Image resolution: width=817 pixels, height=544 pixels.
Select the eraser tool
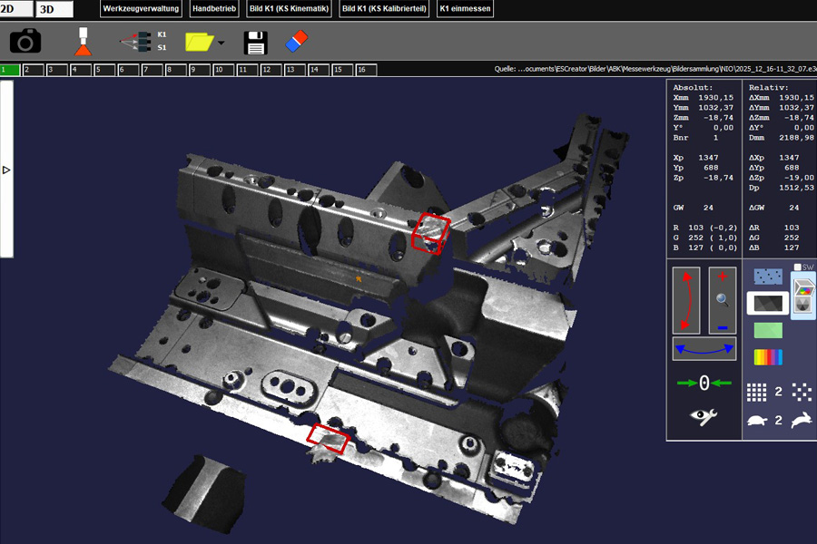(298, 42)
